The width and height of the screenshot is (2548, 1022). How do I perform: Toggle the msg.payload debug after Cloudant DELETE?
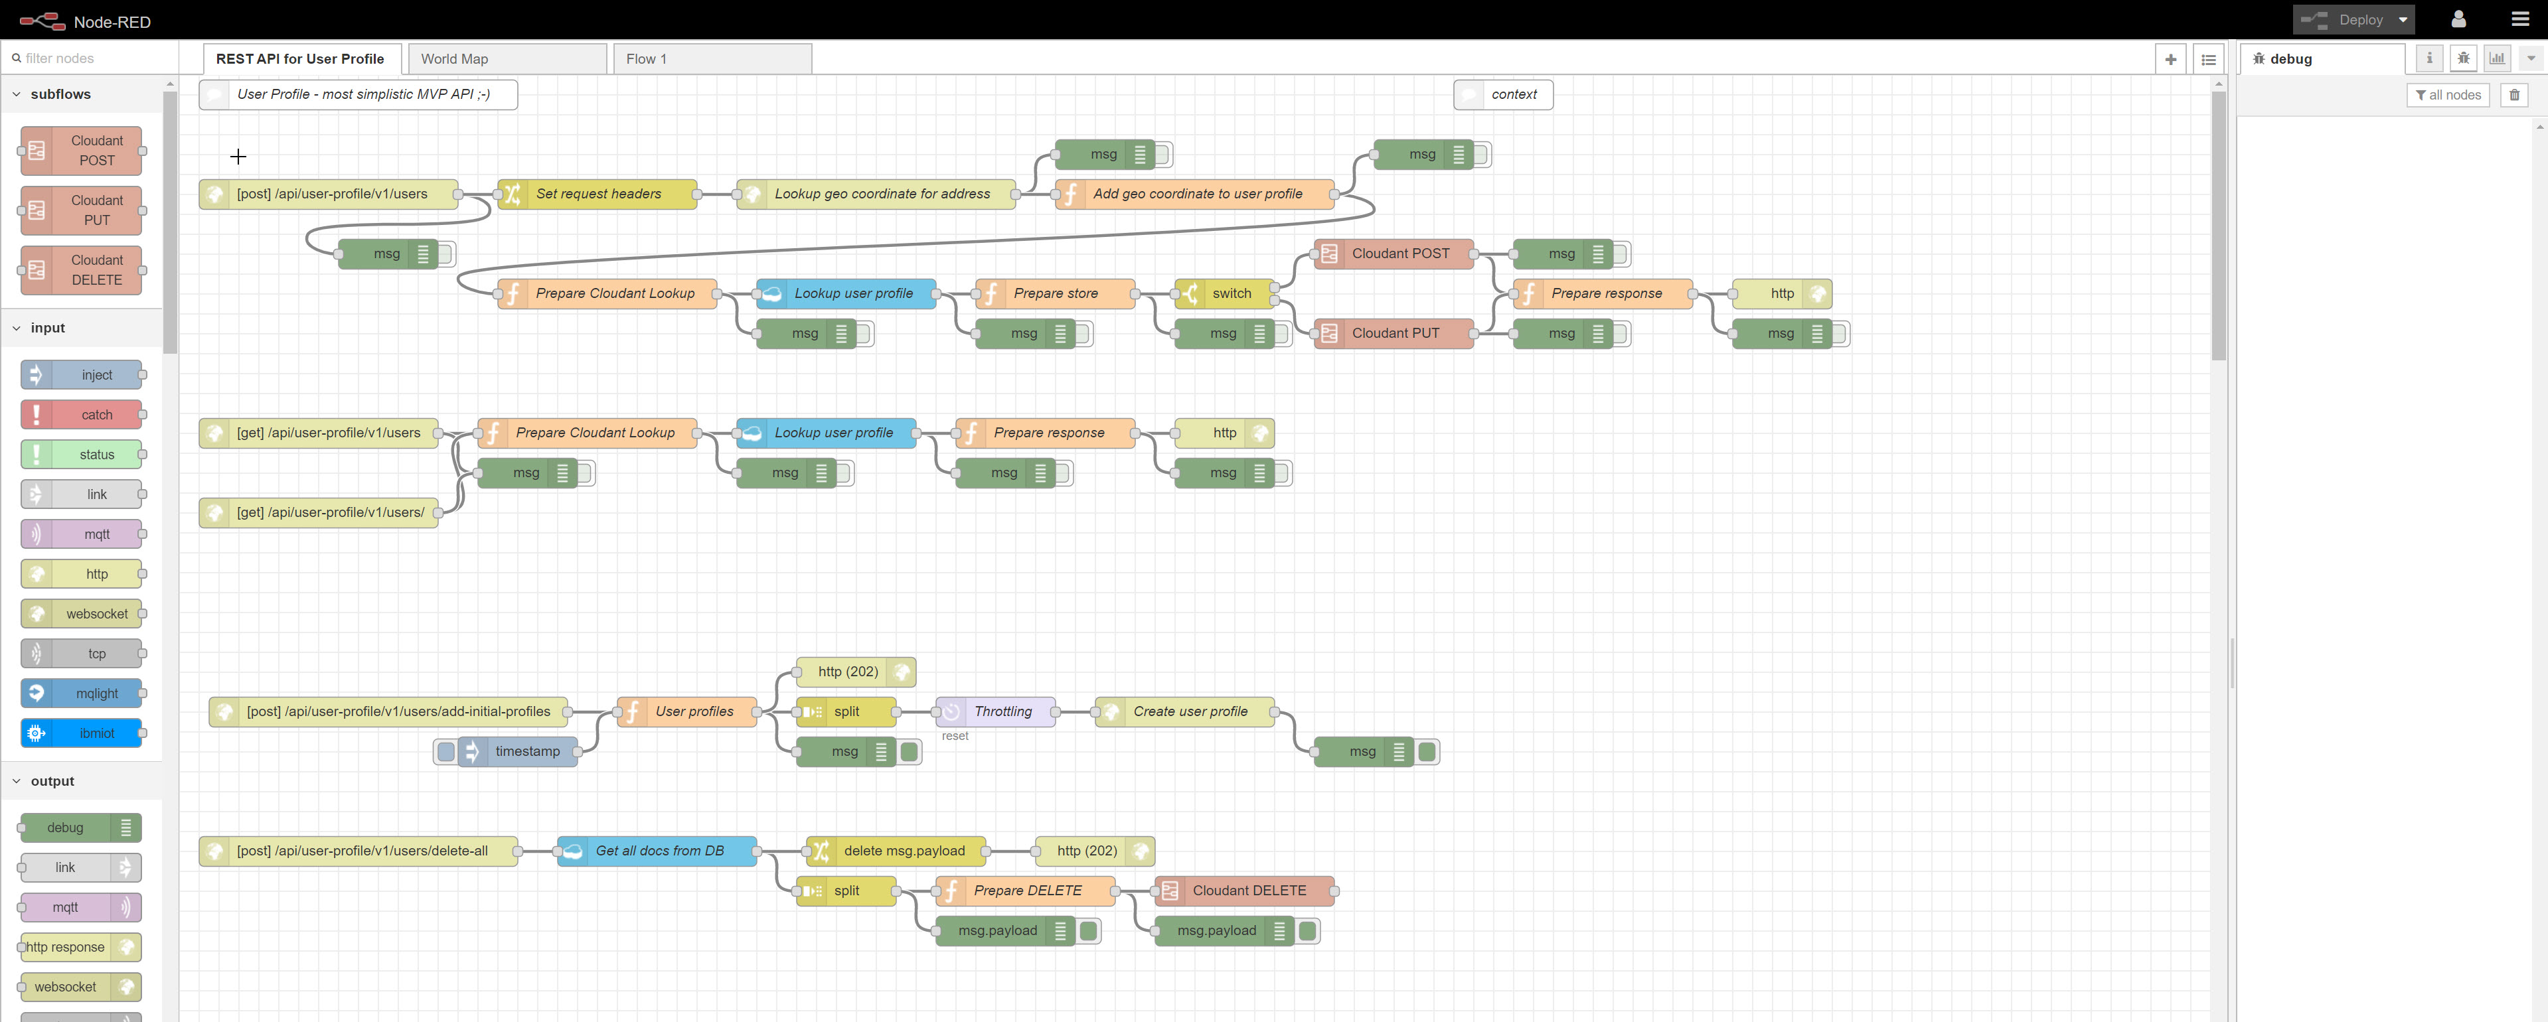(1307, 931)
